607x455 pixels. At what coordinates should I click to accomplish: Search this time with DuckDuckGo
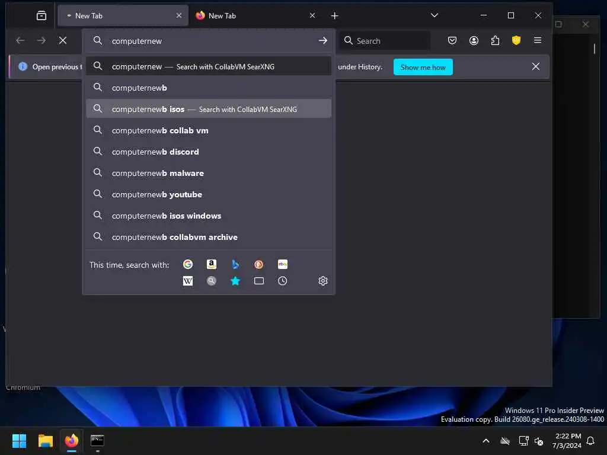point(258,264)
